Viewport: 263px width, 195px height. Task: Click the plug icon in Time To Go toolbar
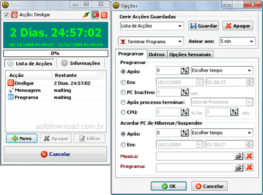pos(86,15)
